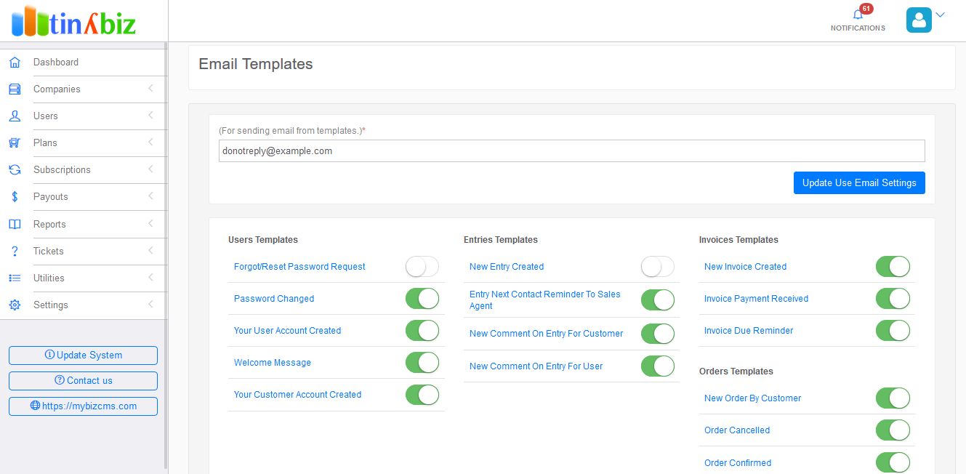Viewport: 966px width, 474px height.
Task: Click the Plans shopping cart icon
Action: (15, 143)
